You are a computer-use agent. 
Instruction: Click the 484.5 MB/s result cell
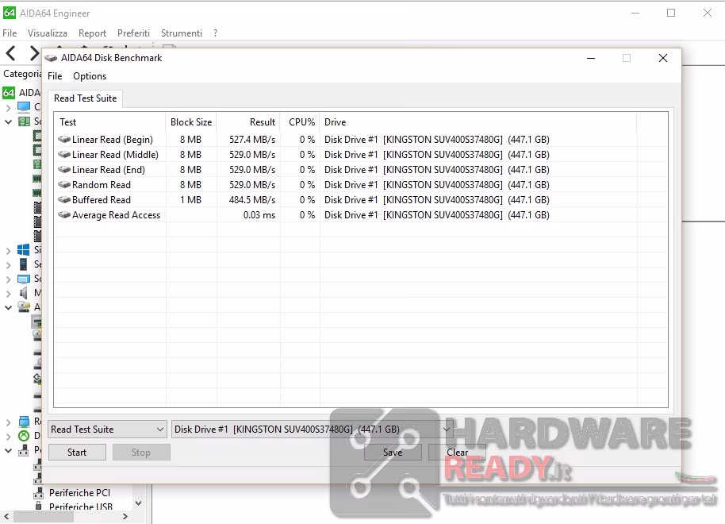tap(252, 199)
